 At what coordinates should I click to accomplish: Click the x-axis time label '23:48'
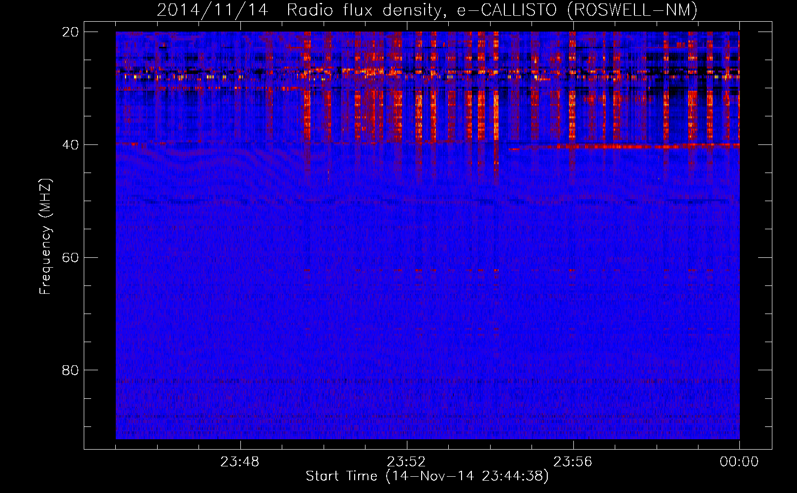(x=240, y=462)
